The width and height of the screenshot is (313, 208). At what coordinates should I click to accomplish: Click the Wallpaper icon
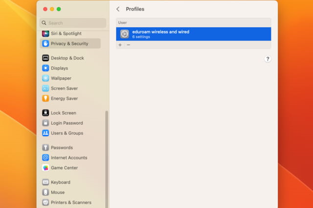tap(45, 78)
